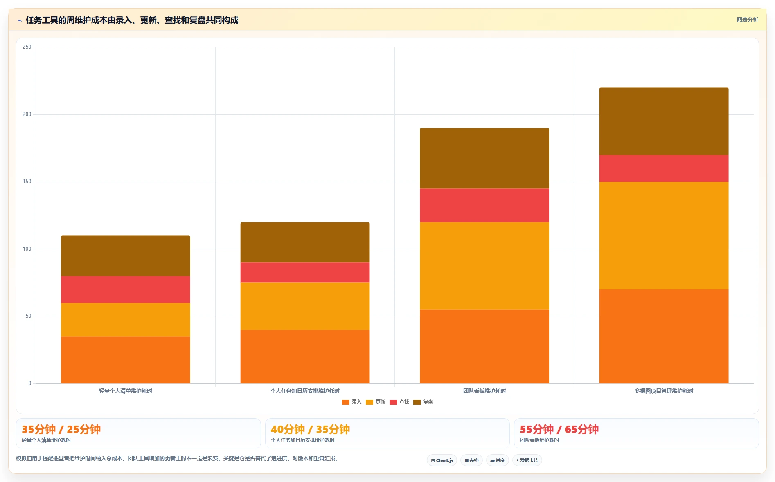The height and width of the screenshot is (482, 775).
Task: Select the Chart.js chip
Action: [x=442, y=460]
